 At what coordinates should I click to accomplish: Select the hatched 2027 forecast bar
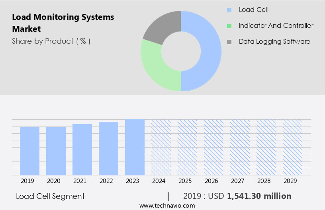coord(240,147)
